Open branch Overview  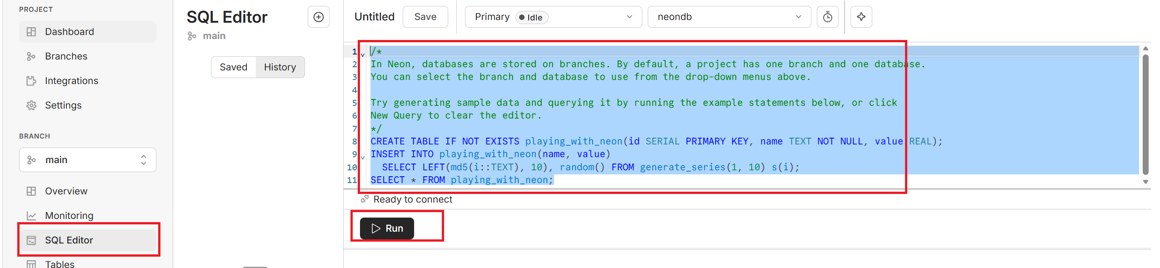tap(88, 191)
